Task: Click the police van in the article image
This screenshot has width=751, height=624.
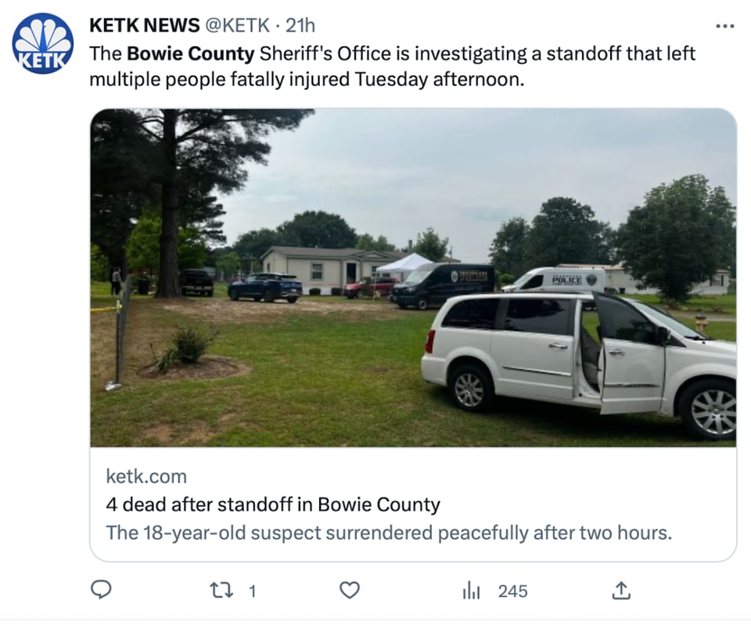Action: [x=552, y=281]
